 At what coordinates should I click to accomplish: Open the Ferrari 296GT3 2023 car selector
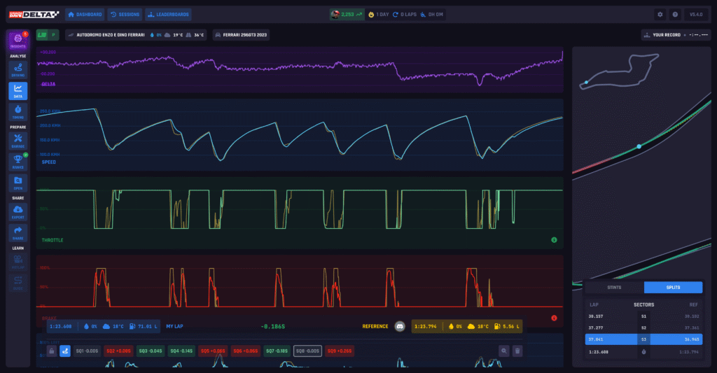(x=241, y=34)
